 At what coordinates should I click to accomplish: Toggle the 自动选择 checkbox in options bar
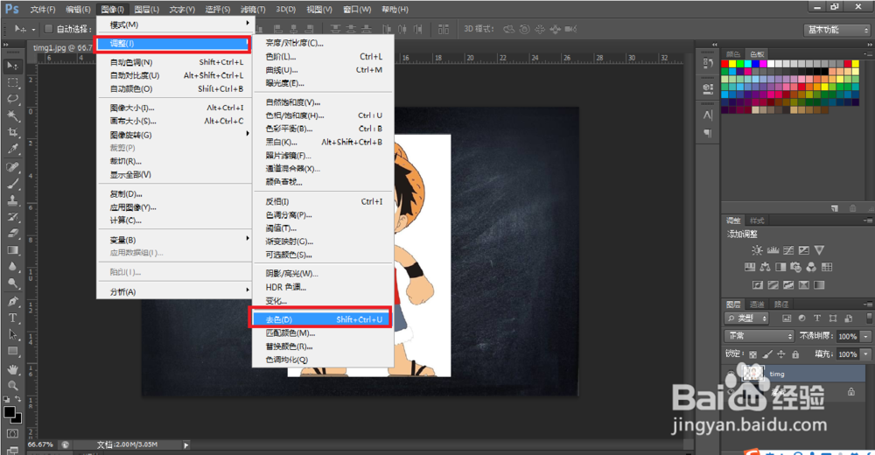48,29
